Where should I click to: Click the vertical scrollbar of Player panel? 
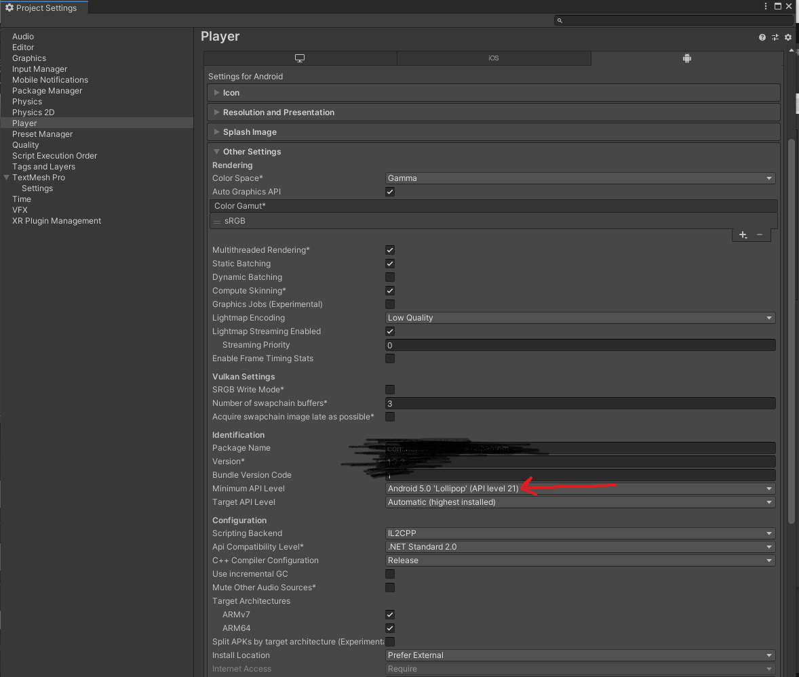click(x=791, y=331)
